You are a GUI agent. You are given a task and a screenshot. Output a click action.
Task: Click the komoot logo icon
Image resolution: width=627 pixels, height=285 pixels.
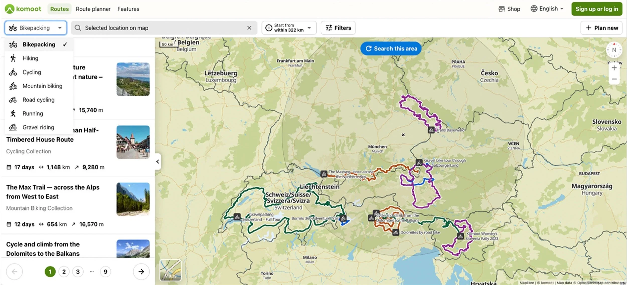click(x=10, y=9)
